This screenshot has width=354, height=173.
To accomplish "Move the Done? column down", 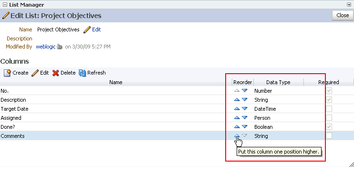I will tap(244, 126).
